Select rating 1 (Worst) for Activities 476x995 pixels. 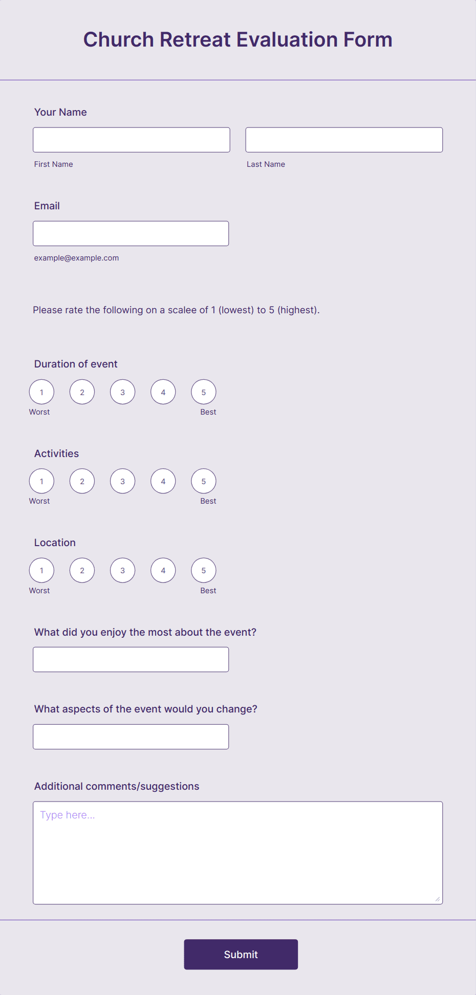(x=41, y=481)
